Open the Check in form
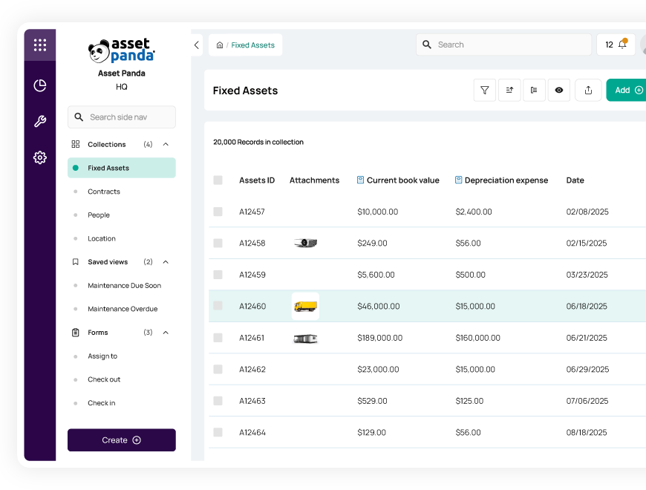Viewport: 646px width, 490px height. (x=101, y=402)
